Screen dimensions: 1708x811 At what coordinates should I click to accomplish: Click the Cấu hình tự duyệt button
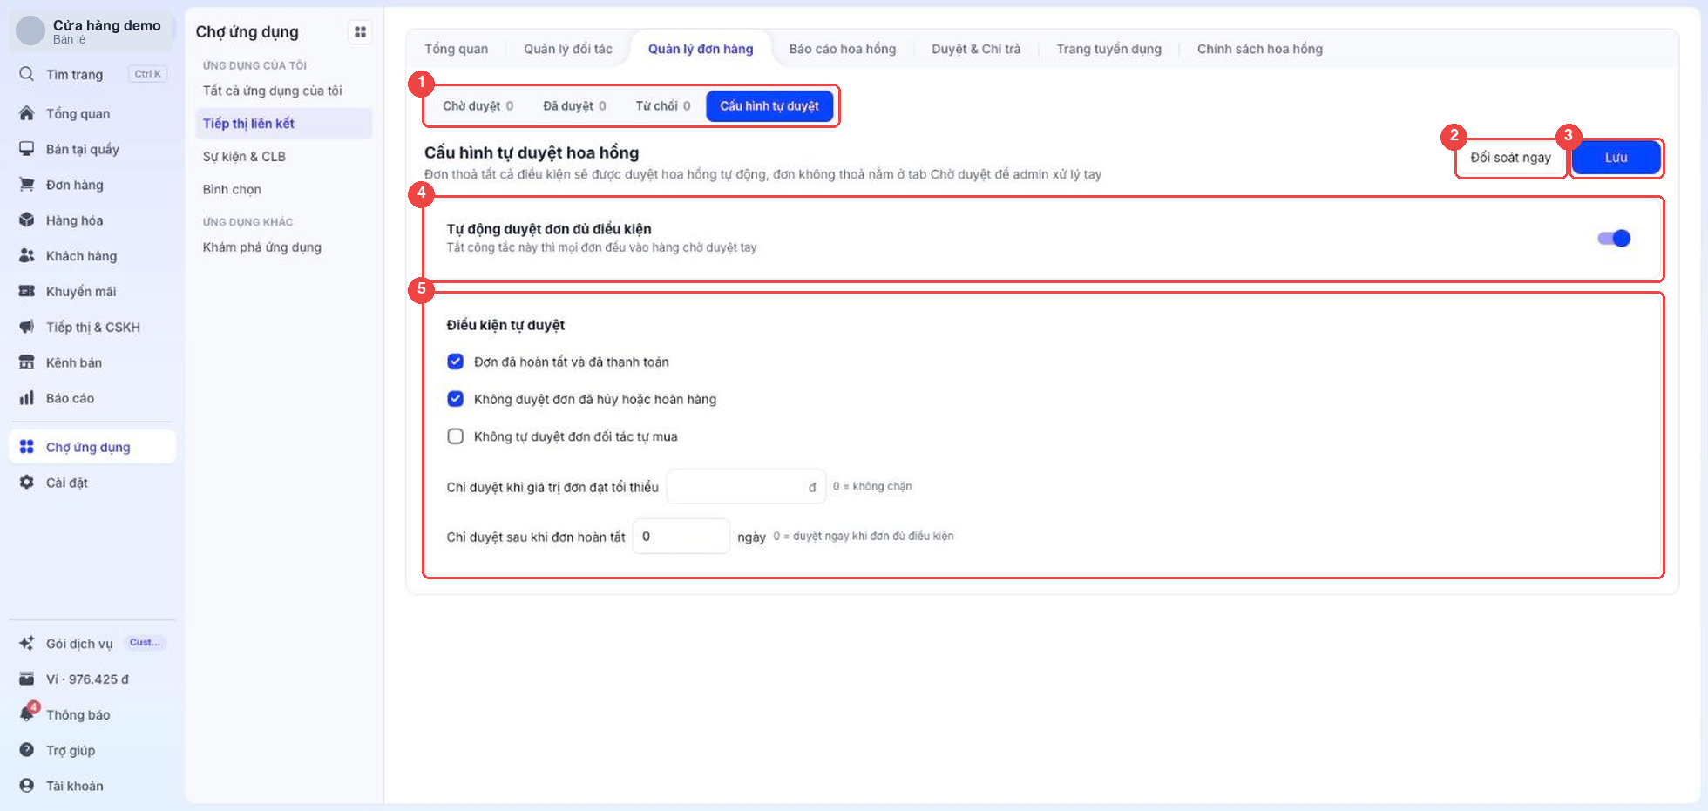click(x=769, y=106)
